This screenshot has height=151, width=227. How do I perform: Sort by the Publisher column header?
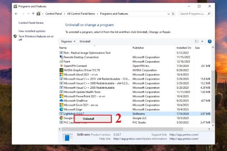coord(138,48)
